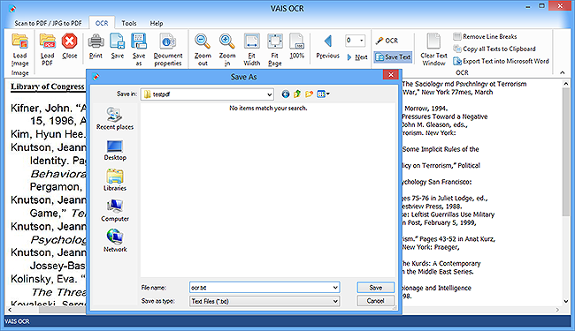The height and width of the screenshot is (331, 575).
Task: Open the page number dropdown
Action: pos(362,41)
